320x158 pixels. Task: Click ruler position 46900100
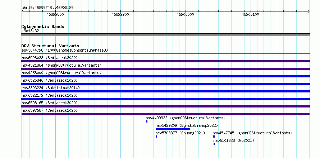click(250, 14)
